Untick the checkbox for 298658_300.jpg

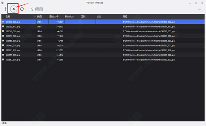pos(3,41)
